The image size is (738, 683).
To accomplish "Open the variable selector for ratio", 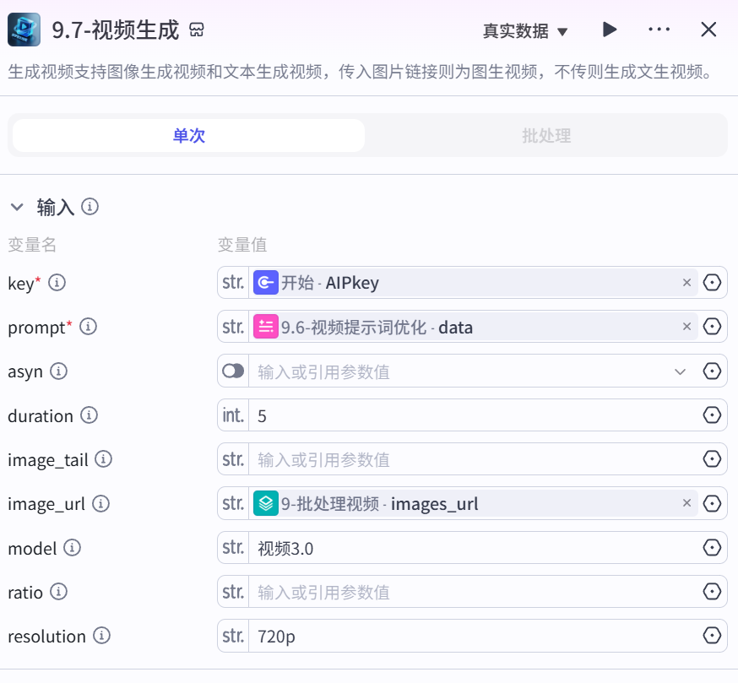I will [712, 592].
